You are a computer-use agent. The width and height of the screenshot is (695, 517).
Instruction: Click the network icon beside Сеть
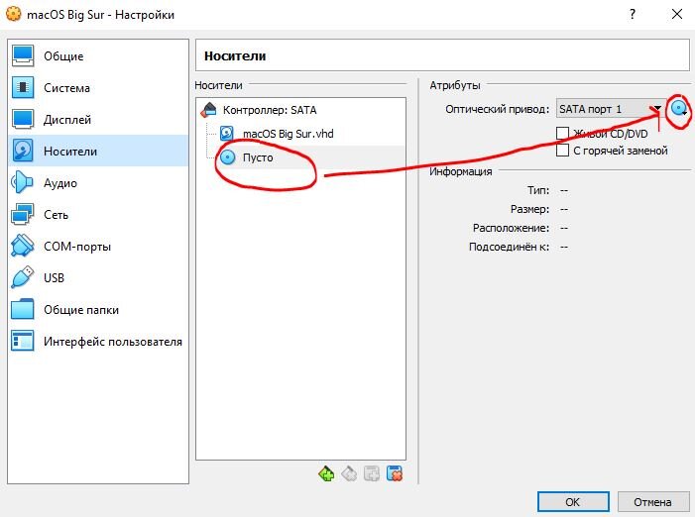(x=23, y=214)
